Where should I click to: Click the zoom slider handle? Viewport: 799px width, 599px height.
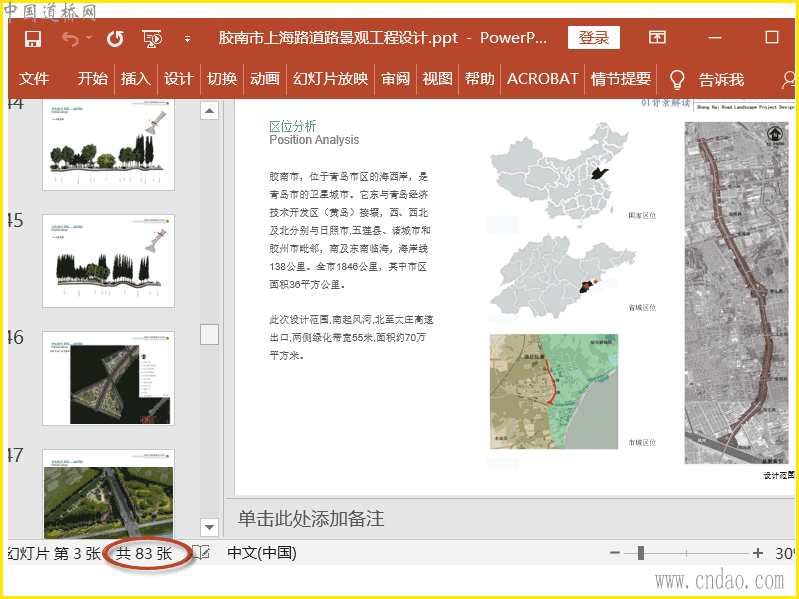click(640, 553)
